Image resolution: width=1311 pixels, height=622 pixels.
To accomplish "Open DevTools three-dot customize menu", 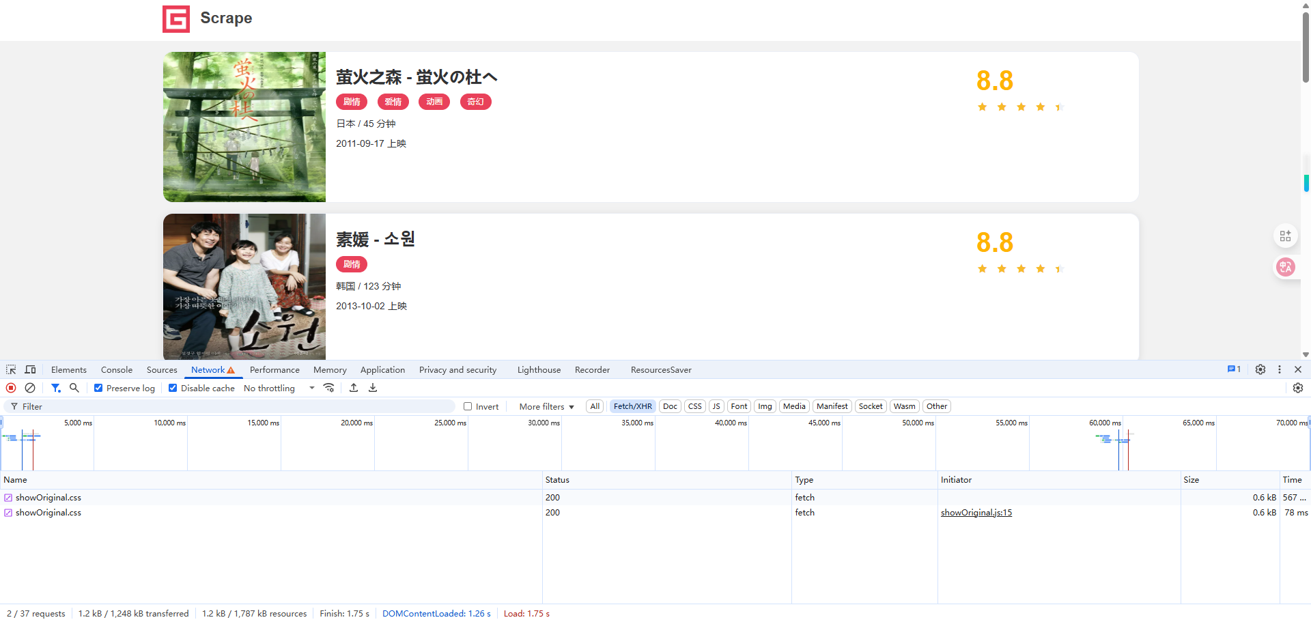I will click(1280, 369).
